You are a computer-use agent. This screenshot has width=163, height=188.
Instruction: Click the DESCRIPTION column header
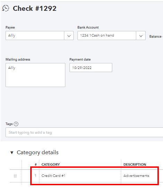(135, 164)
